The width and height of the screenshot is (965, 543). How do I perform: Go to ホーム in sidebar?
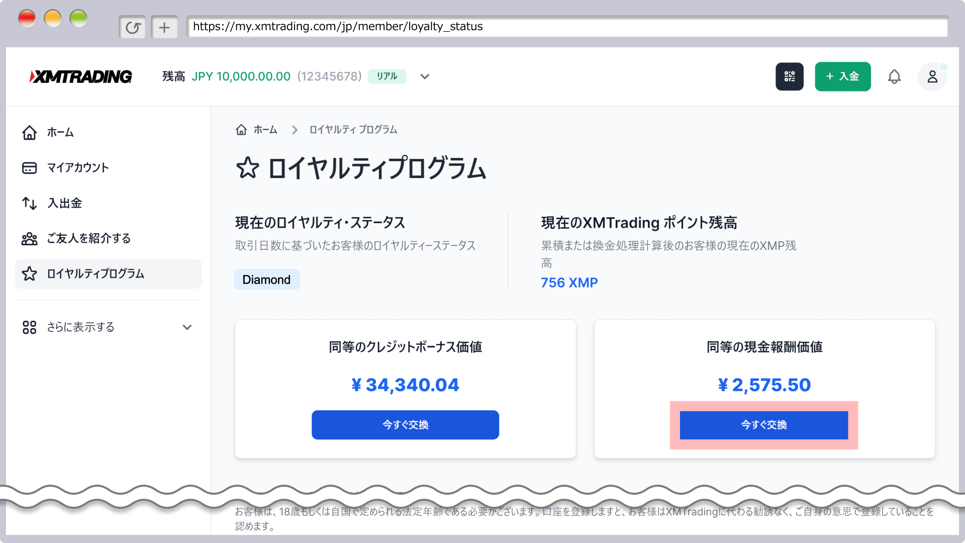pyautogui.click(x=108, y=132)
